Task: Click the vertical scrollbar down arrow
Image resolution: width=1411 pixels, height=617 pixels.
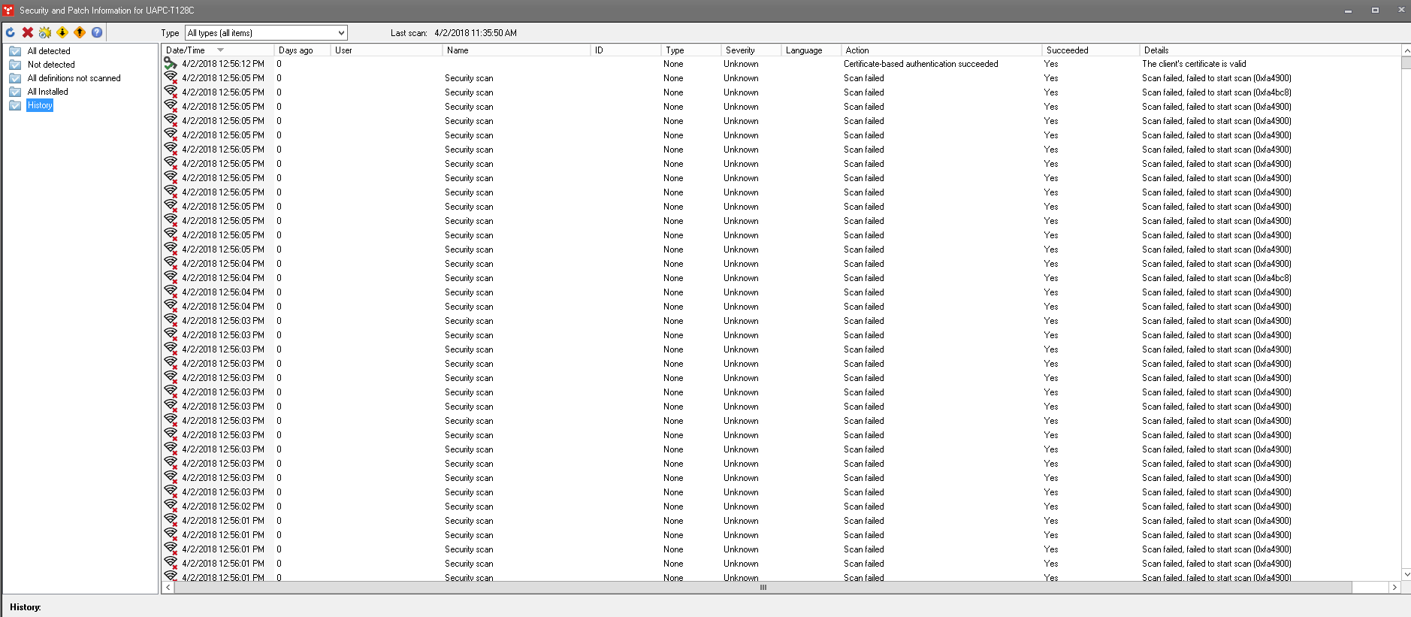Action: pyautogui.click(x=1406, y=575)
